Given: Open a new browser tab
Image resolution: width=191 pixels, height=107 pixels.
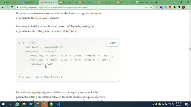Looking at the screenshot, I should [x=156, y=2].
